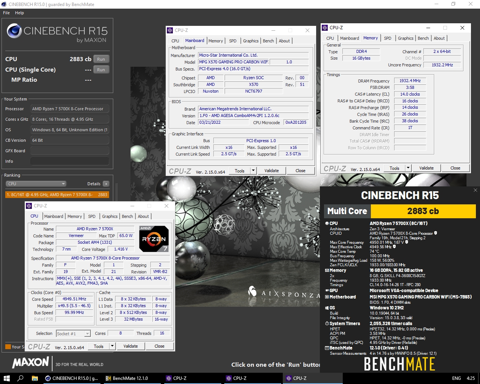This screenshot has width=480, height=384.
Task: Expand Tools dropdown arrow in Mainboard CPU-Z window
Action: coord(253,171)
